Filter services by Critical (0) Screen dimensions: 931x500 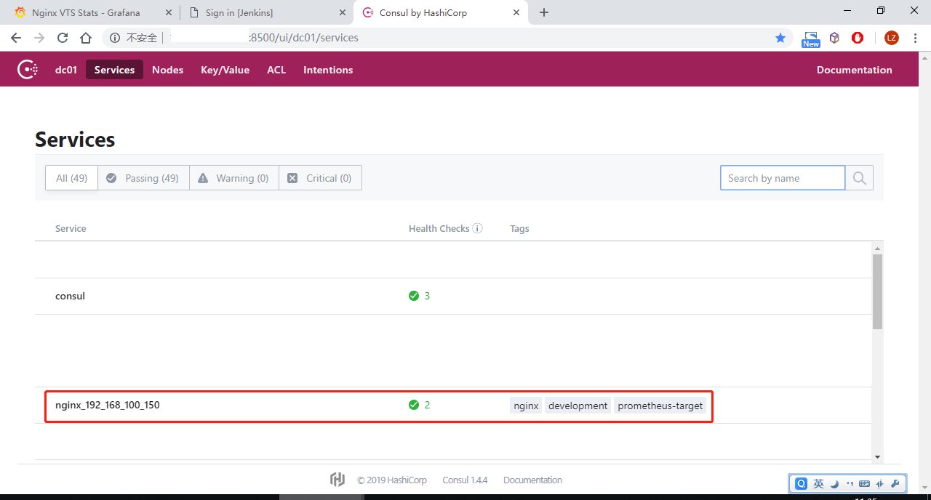click(320, 178)
